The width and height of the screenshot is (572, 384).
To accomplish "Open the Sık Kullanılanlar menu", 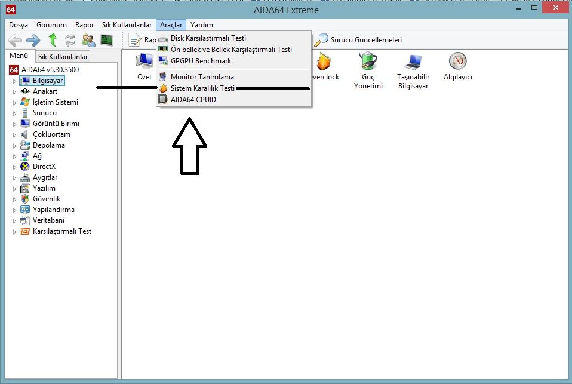I will tap(127, 25).
